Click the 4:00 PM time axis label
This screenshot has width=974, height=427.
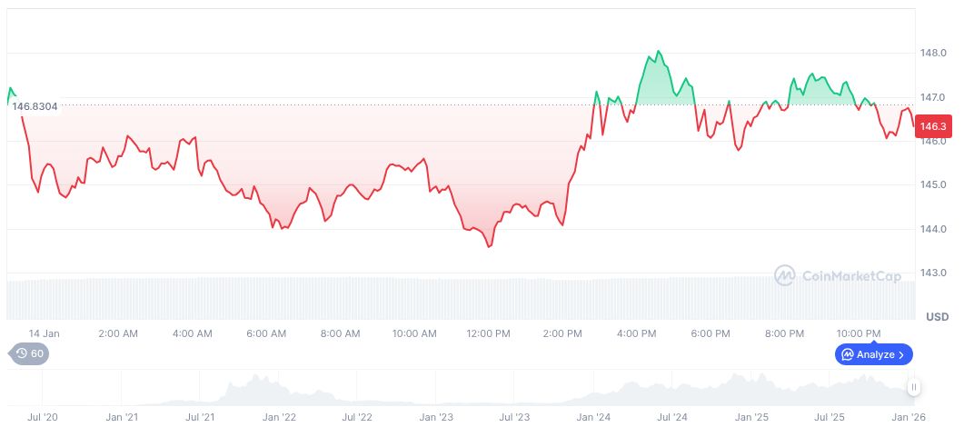point(636,333)
